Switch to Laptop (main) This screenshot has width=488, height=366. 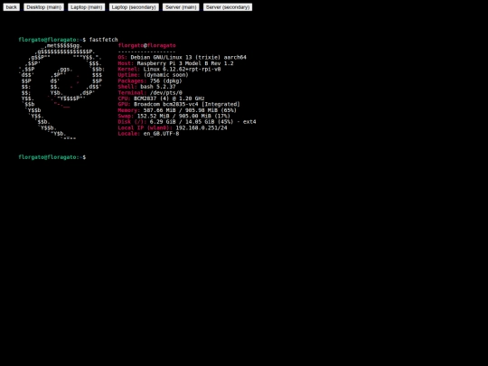87,7
